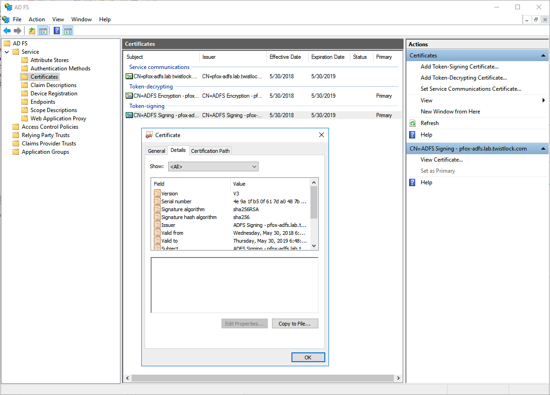Select the Details tab

(178, 150)
